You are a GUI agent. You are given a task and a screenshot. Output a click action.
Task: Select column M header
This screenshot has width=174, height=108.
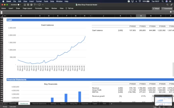[141, 16]
